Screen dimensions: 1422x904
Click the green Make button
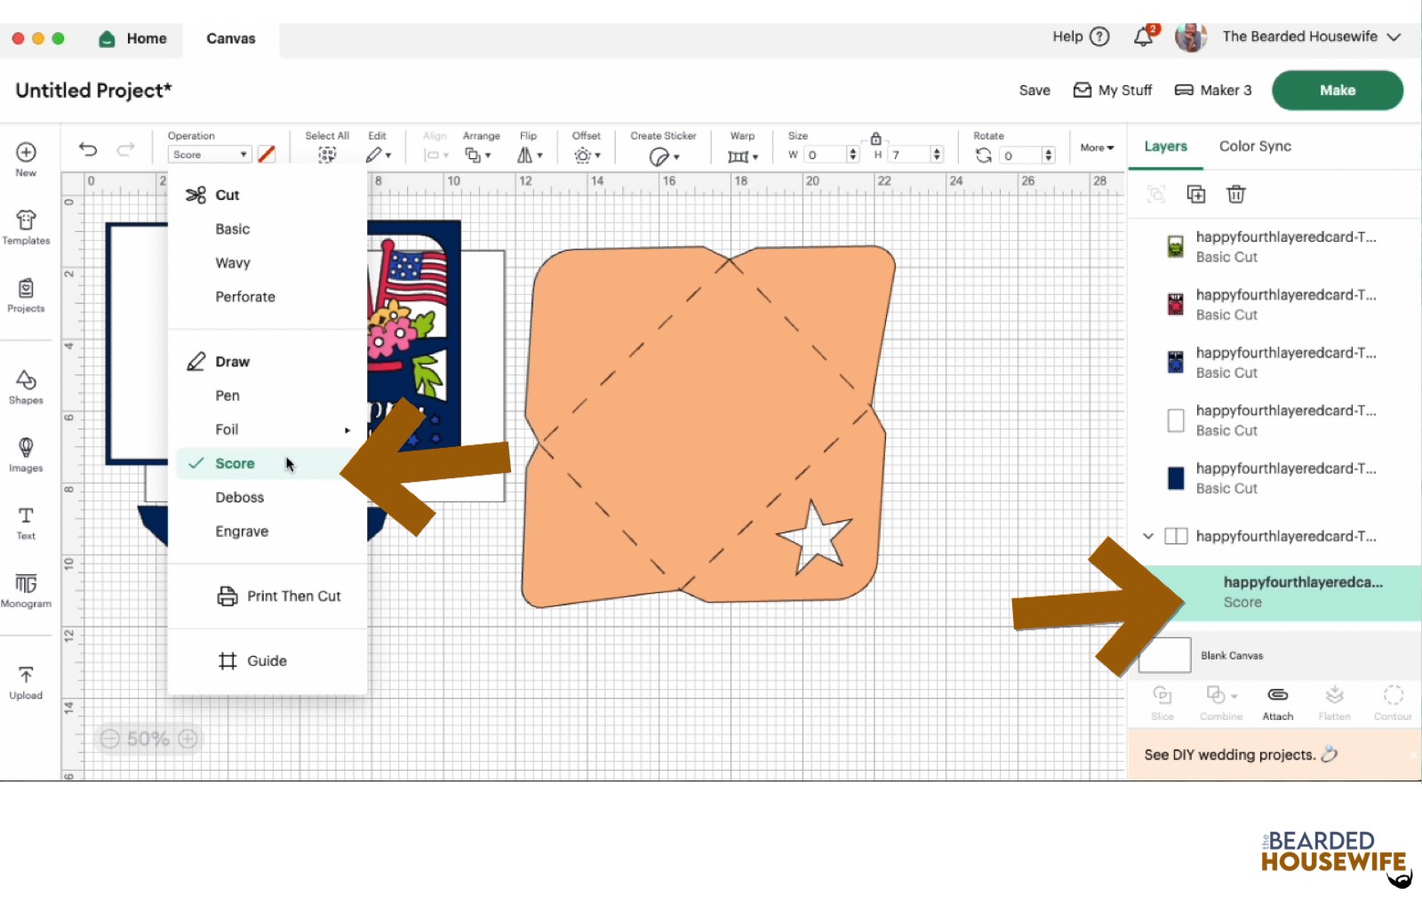coord(1338,91)
